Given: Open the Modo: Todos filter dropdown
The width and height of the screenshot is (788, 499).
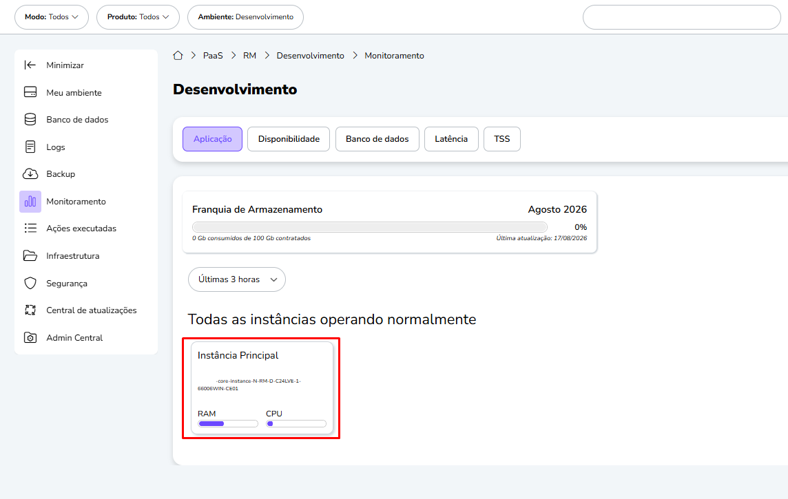Looking at the screenshot, I should tap(52, 17).
